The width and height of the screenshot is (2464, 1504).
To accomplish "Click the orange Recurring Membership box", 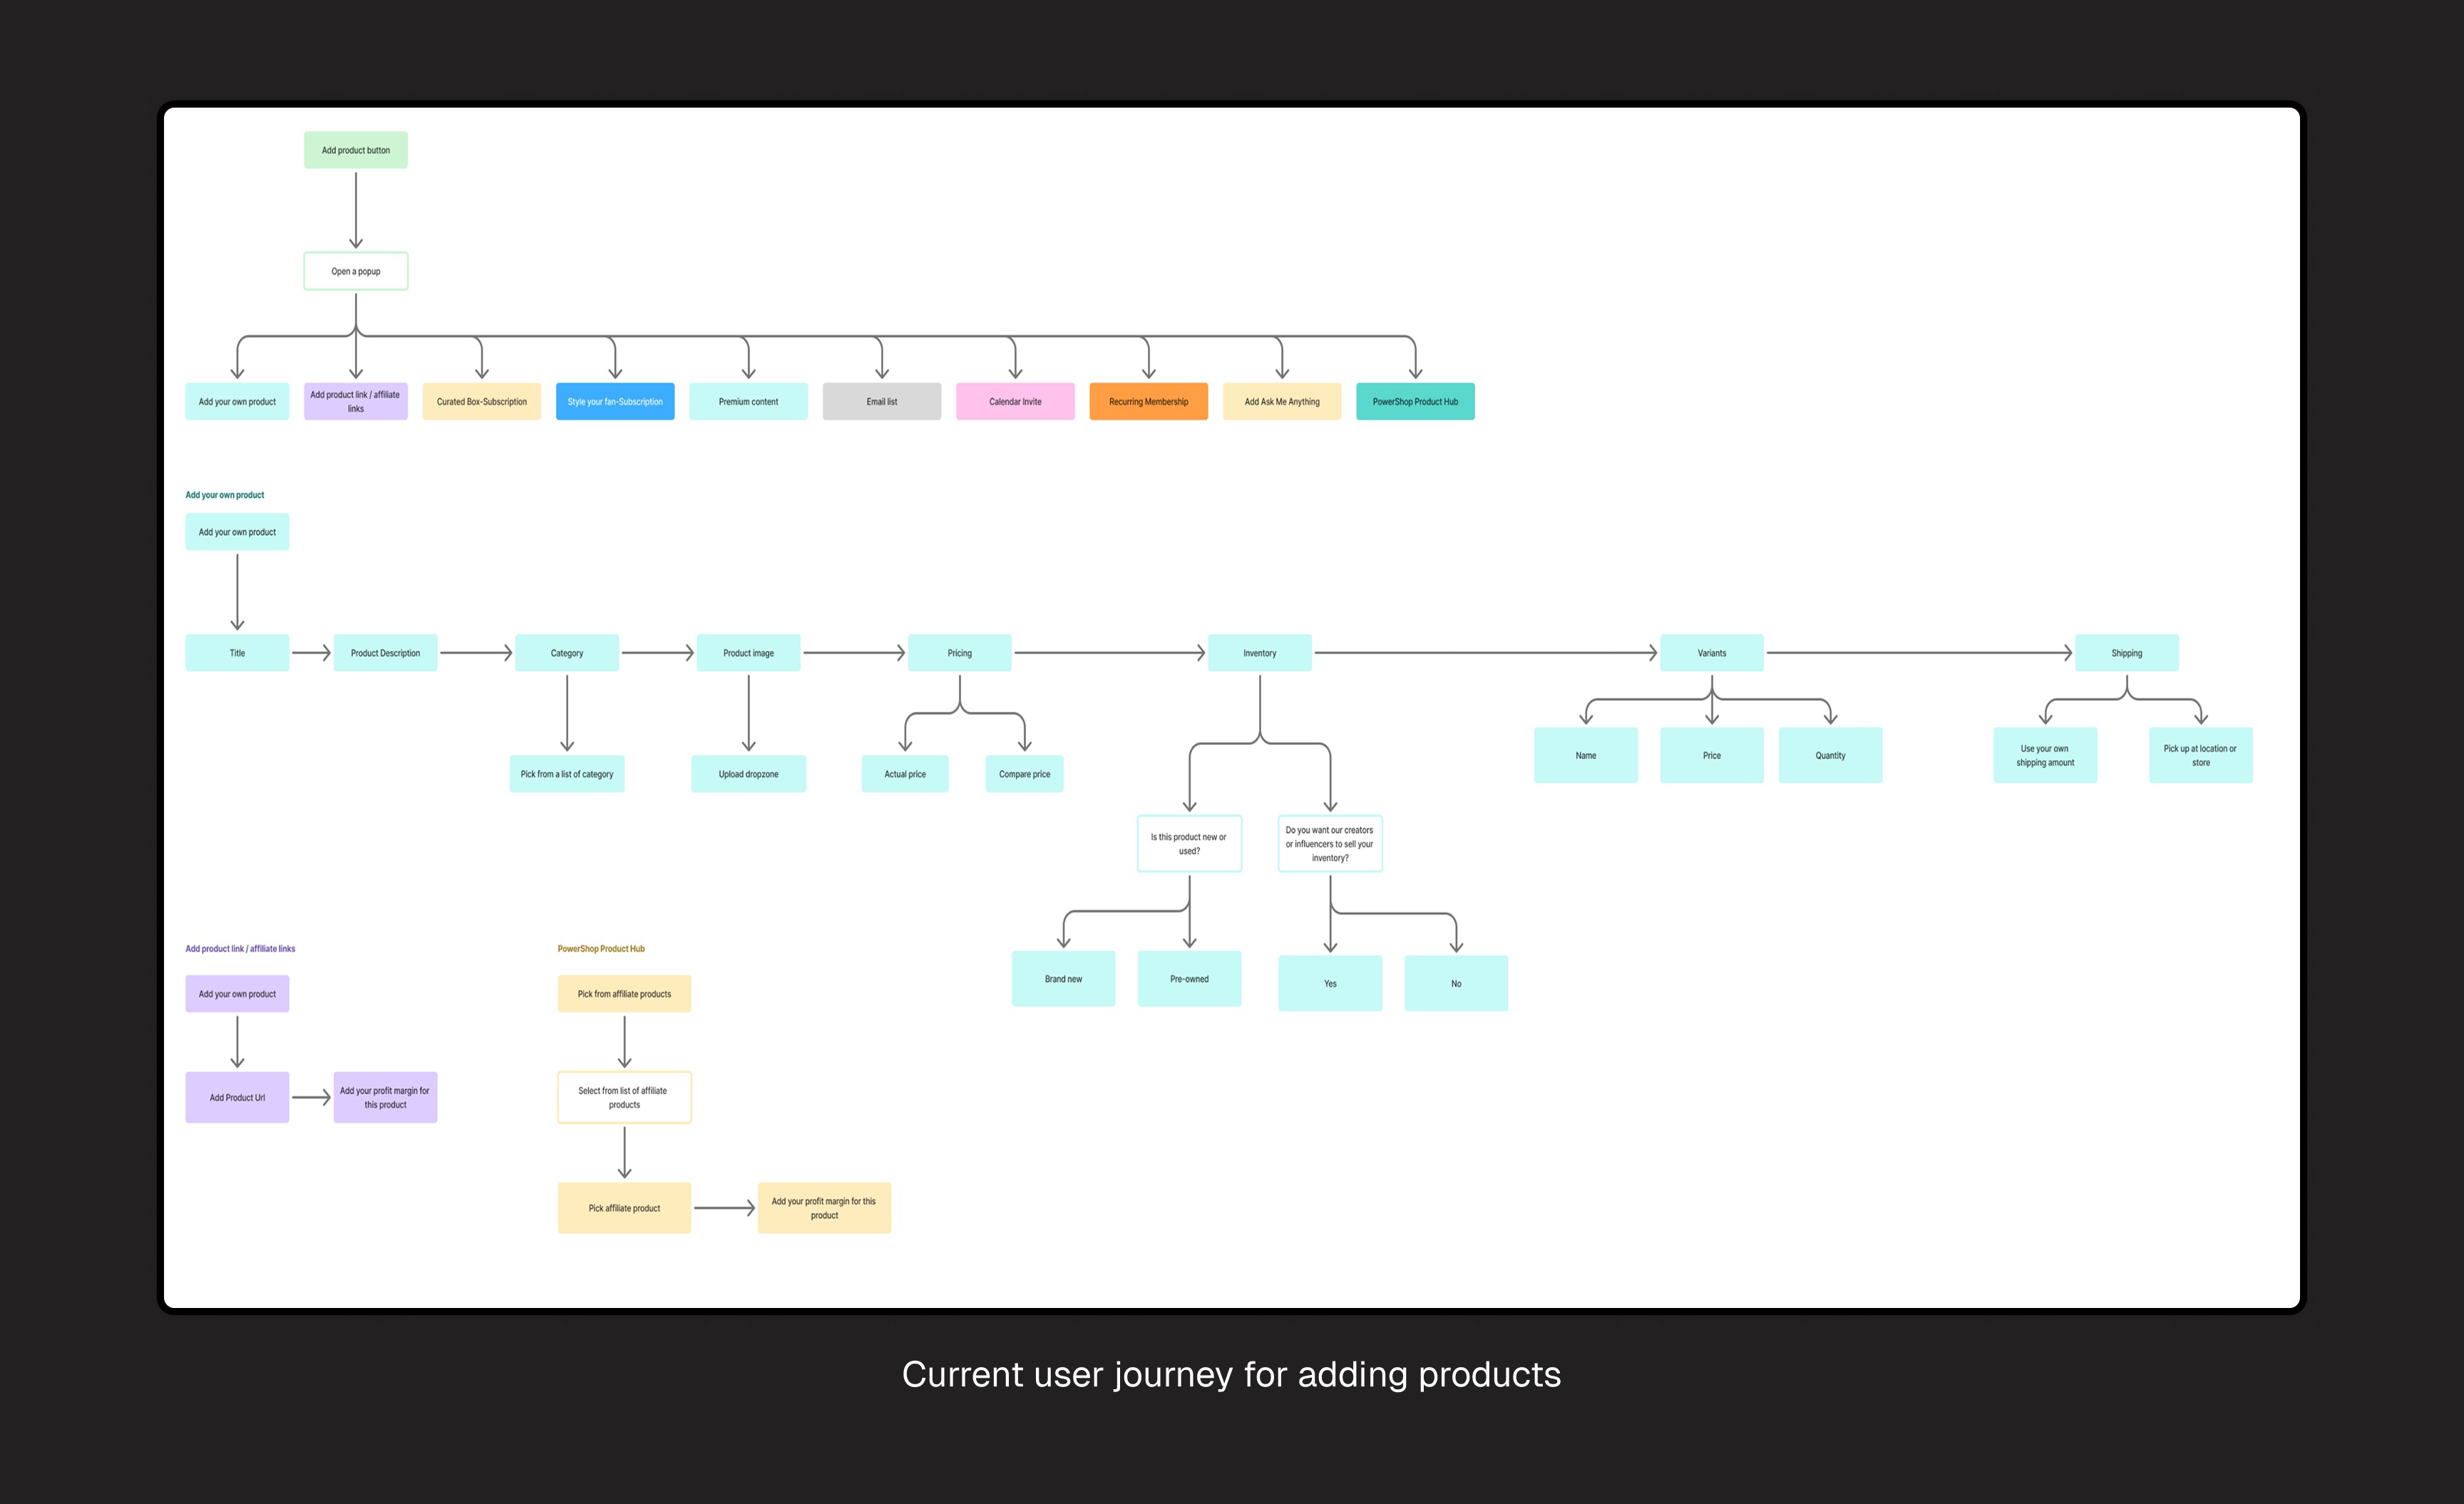I will 1148,401.
